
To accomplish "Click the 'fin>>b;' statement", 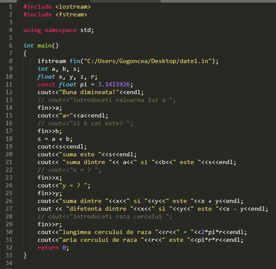I will pos(50,131).
